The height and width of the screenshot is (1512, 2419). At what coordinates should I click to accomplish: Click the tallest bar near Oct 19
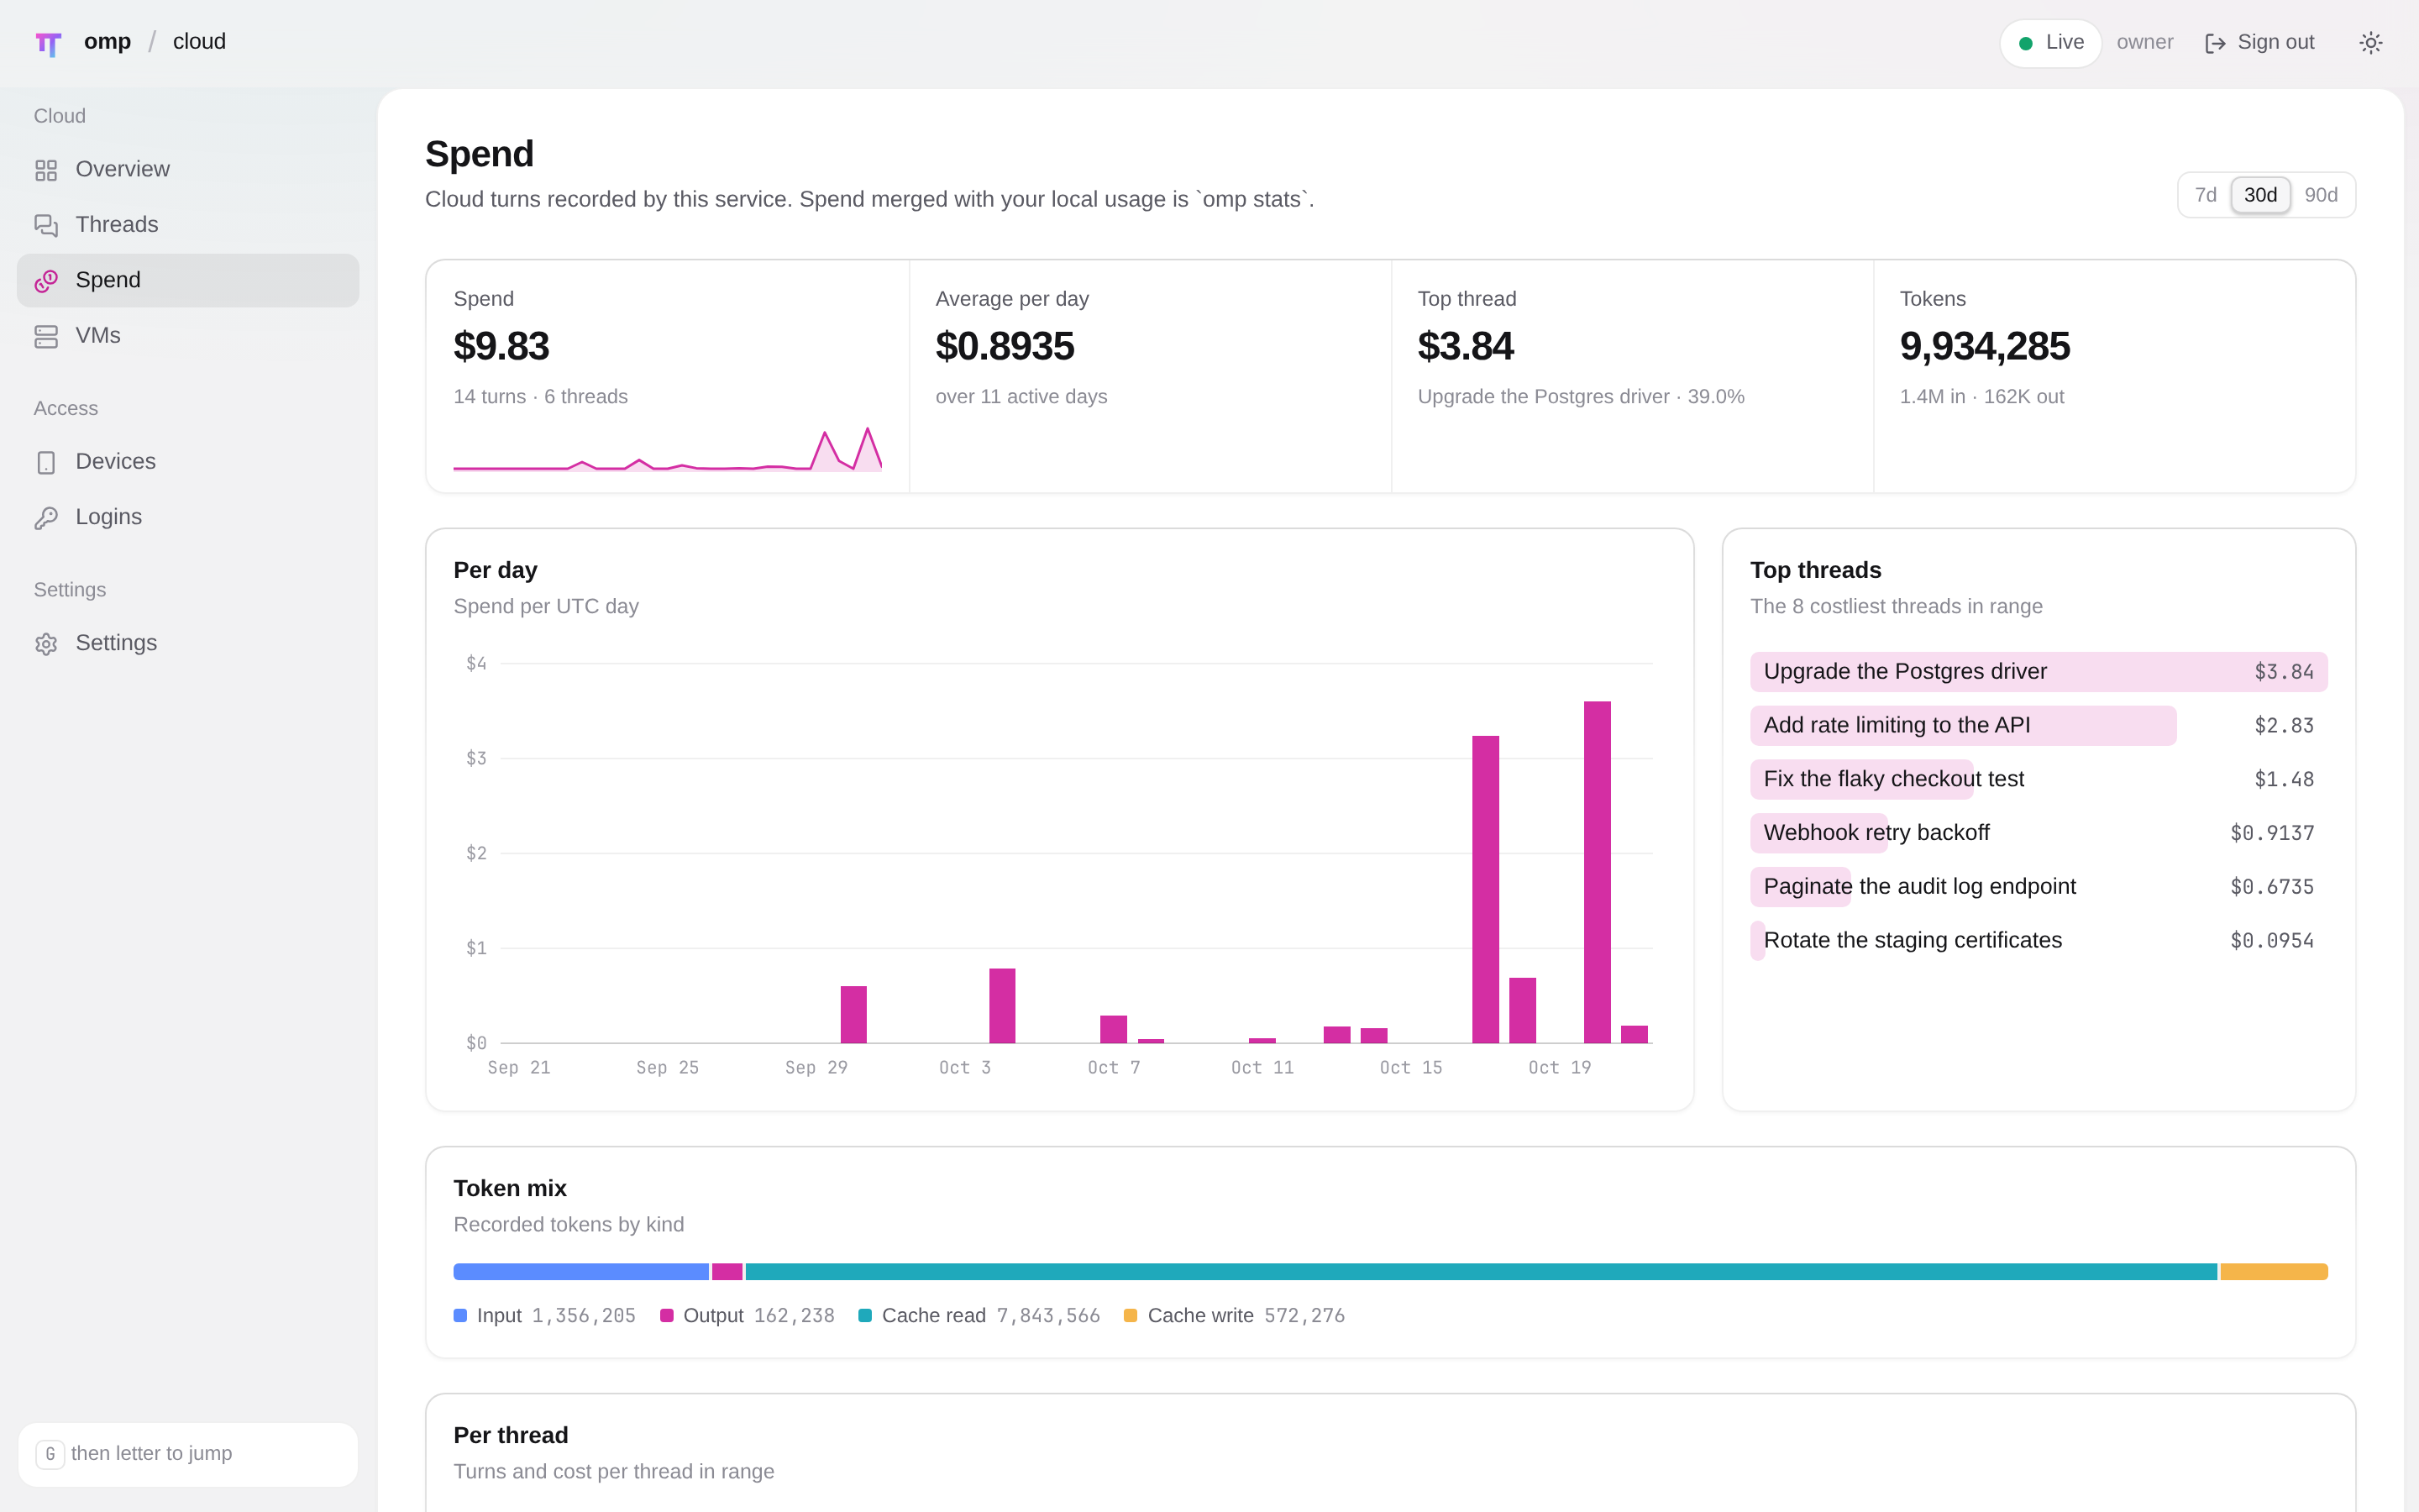(1598, 872)
